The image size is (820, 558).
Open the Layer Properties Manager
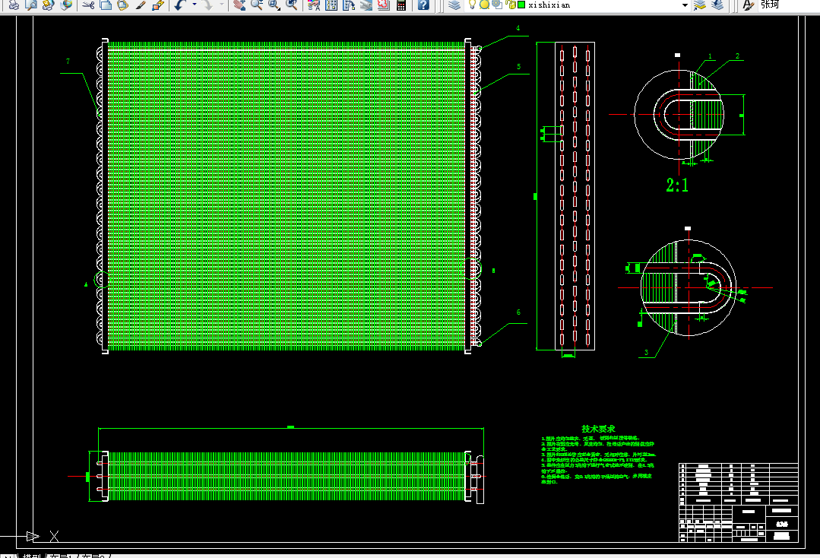455,5
